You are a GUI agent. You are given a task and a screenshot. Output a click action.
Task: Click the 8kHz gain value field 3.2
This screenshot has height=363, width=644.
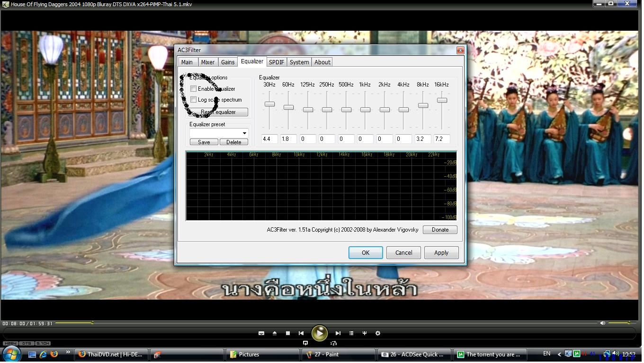click(x=423, y=139)
